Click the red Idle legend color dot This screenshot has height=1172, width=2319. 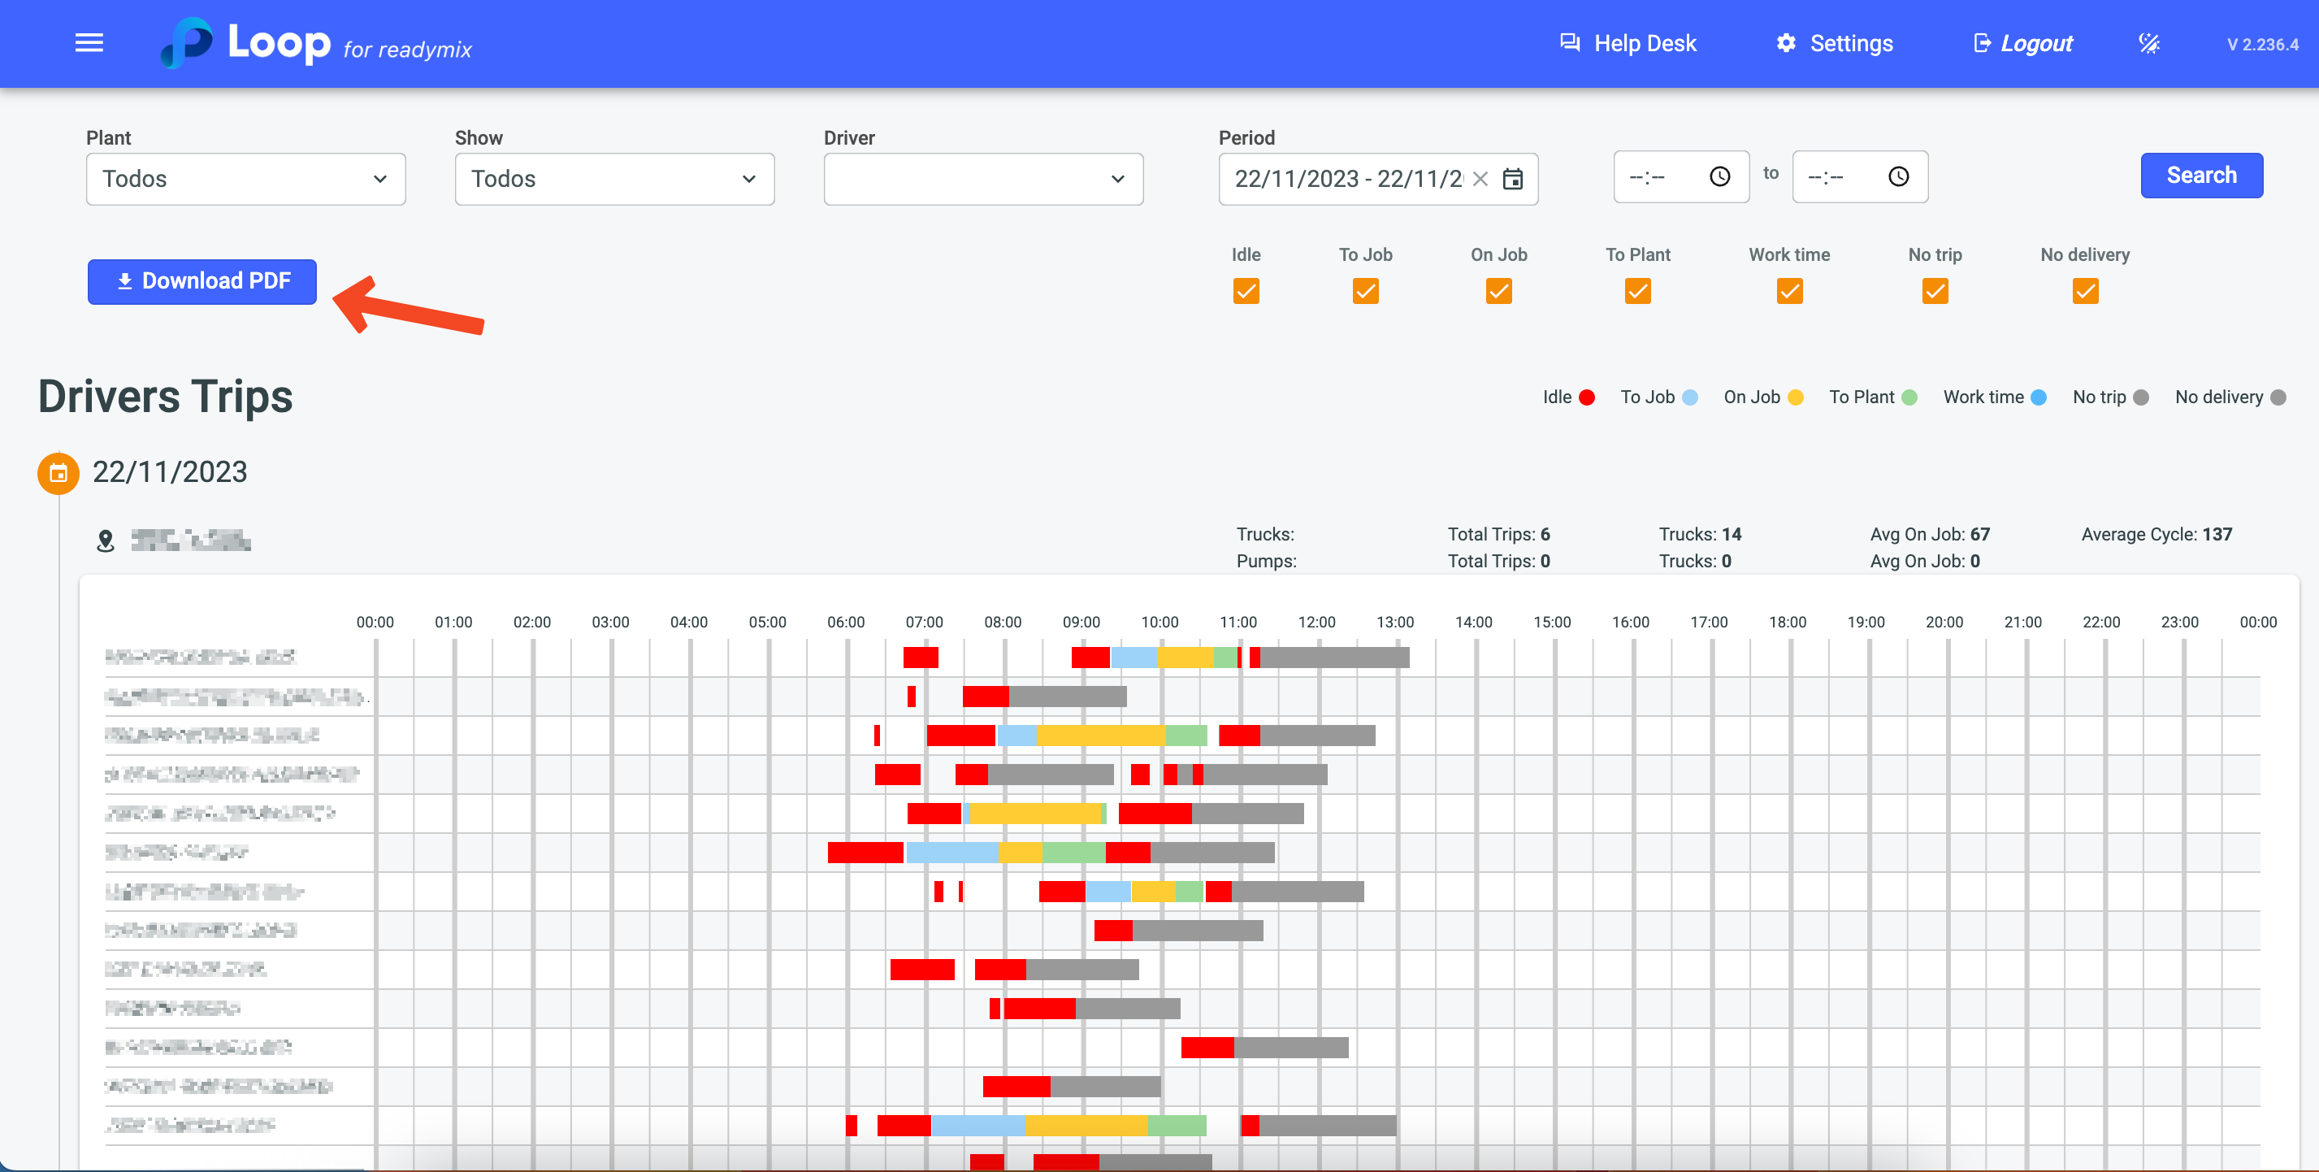[x=1586, y=398]
